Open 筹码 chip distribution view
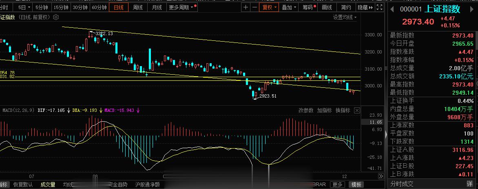 click(308, 7)
